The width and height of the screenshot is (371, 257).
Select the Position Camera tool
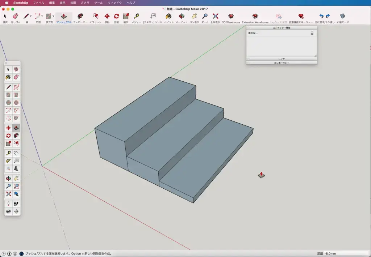[x=8, y=204]
